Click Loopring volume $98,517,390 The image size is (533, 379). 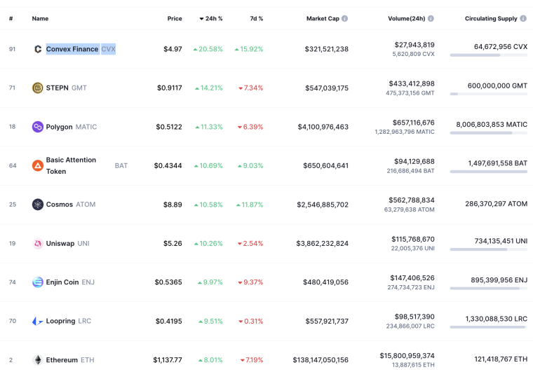click(x=414, y=317)
